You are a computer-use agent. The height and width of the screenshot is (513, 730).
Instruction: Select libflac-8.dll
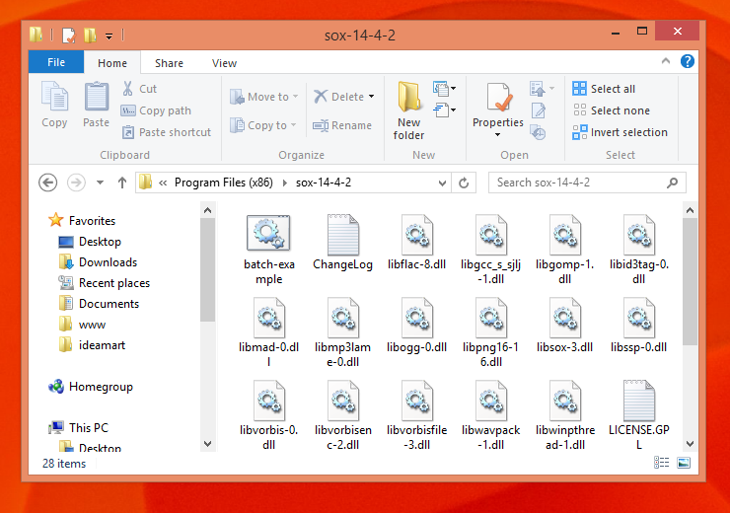416,243
